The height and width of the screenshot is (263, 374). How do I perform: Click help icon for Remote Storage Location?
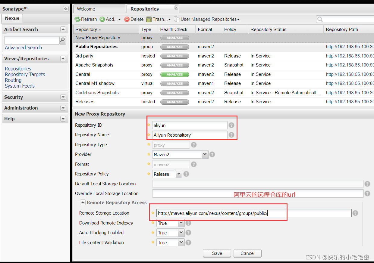point(355,213)
